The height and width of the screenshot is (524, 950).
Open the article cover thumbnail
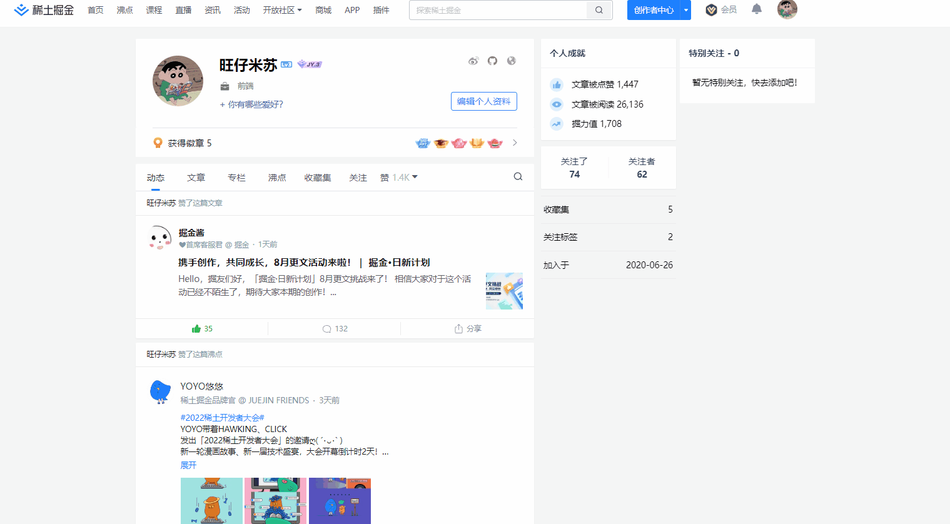tap(504, 291)
